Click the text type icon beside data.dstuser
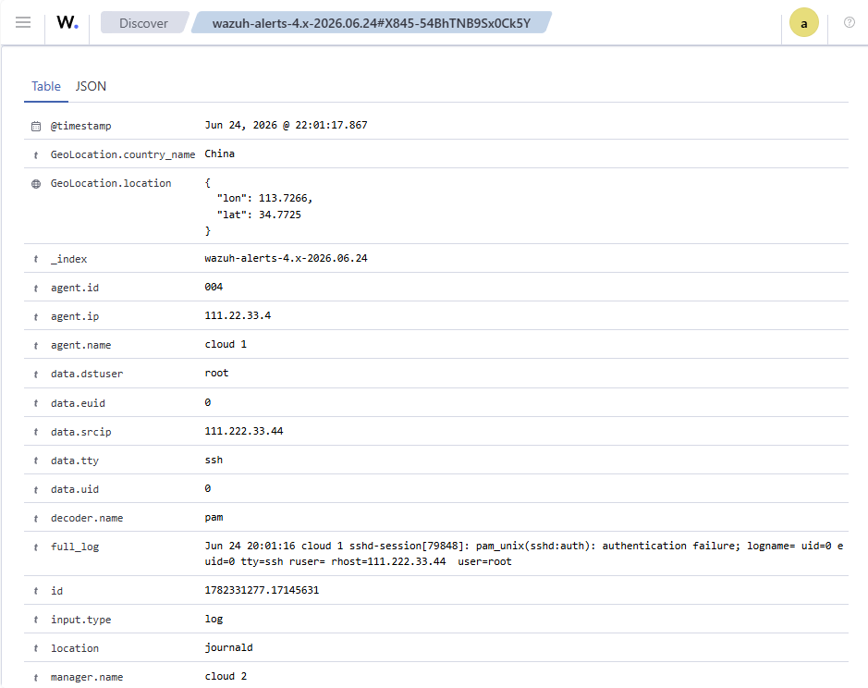The image size is (868, 688). [36, 375]
